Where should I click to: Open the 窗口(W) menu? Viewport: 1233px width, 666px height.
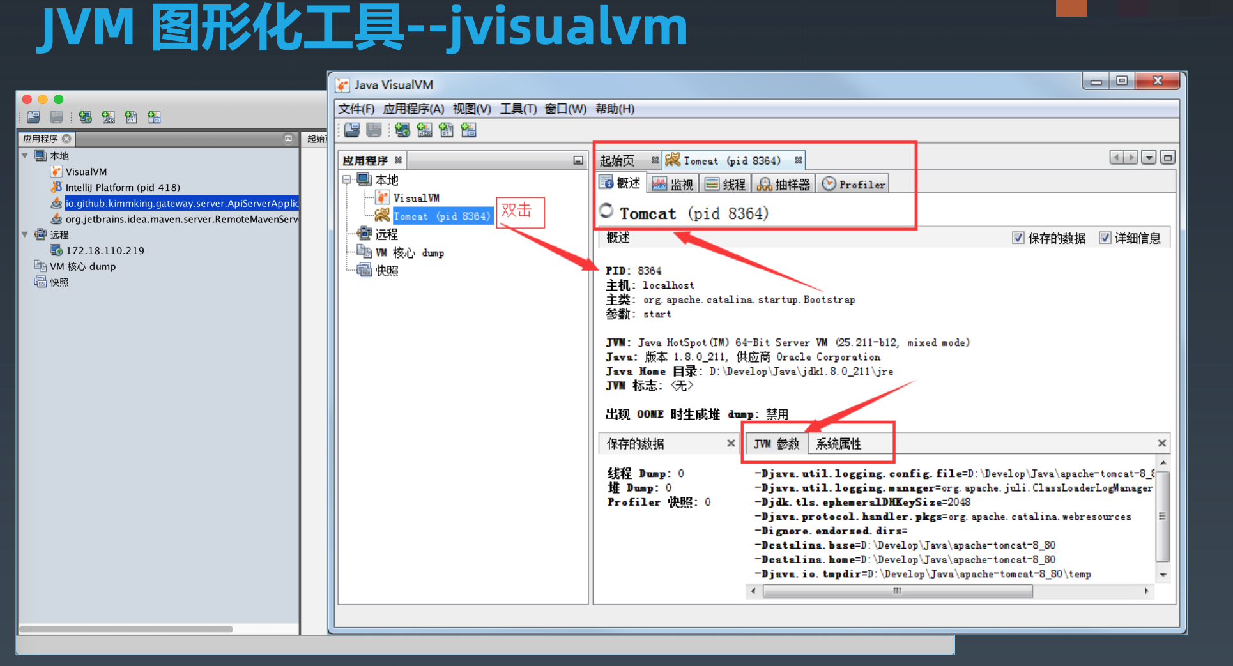[565, 109]
